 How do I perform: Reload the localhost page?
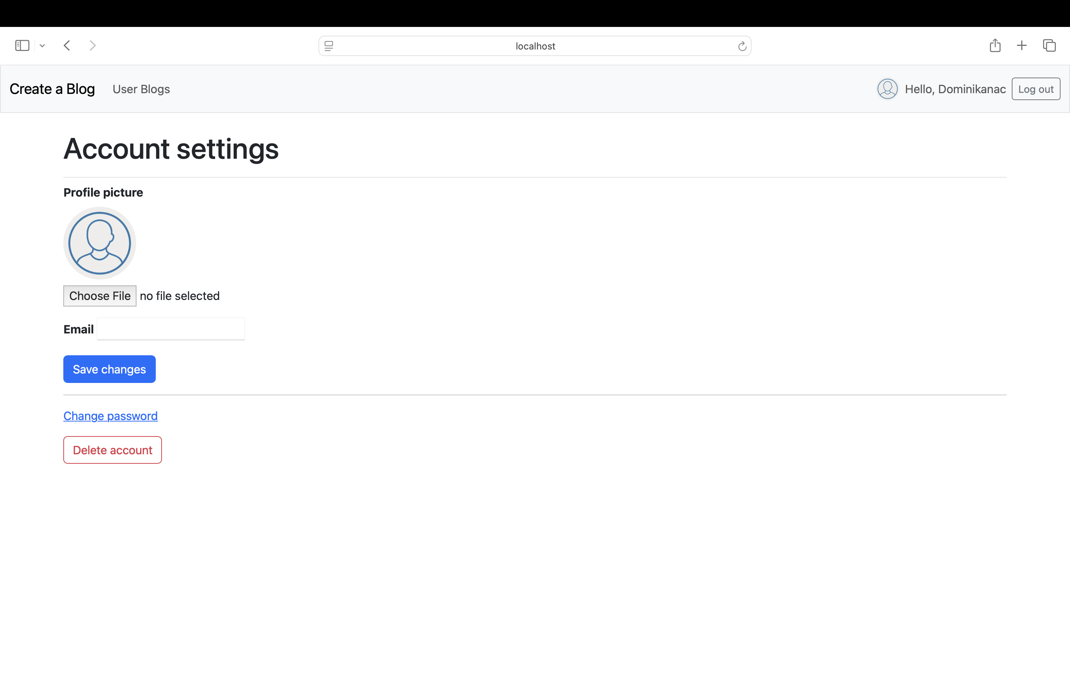pos(742,46)
